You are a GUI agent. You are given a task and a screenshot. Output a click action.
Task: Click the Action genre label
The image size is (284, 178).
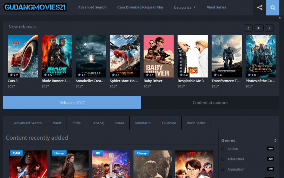[x=232, y=149]
